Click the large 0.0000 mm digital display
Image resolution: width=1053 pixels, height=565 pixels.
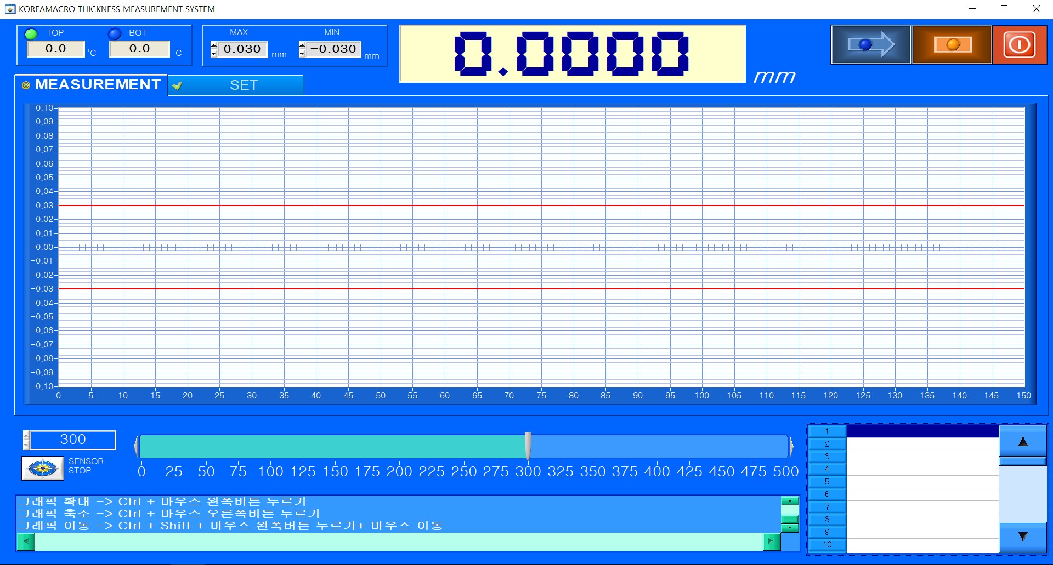coord(573,54)
